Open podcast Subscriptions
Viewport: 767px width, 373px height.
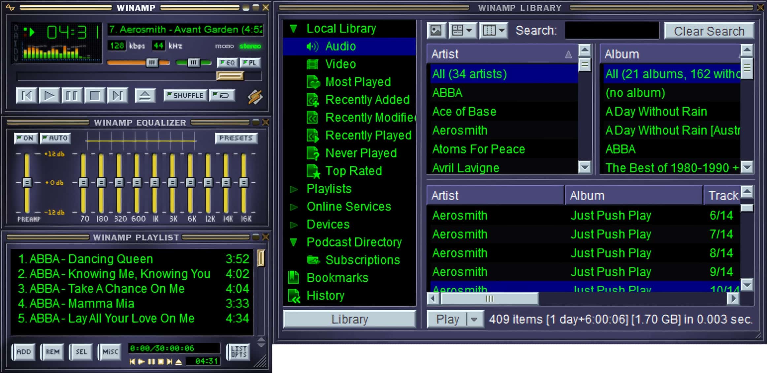pos(349,260)
